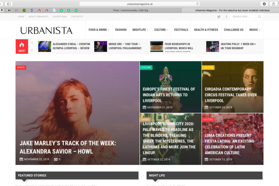Open the Advertising page link

(60, 16)
